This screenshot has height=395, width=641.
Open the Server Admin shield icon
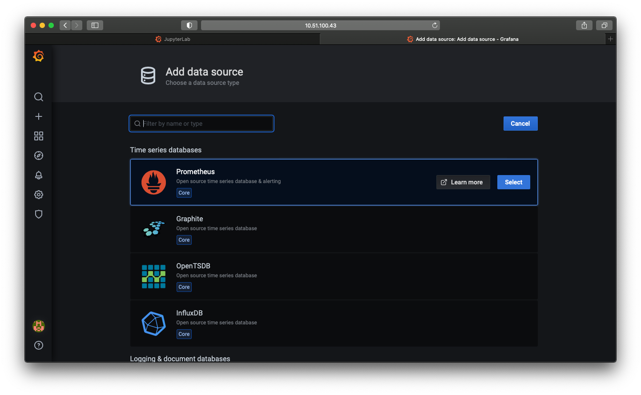point(39,214)
